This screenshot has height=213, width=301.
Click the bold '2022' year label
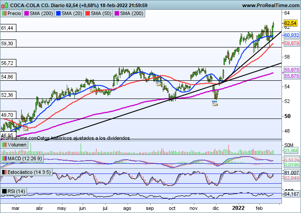point(238,208)
